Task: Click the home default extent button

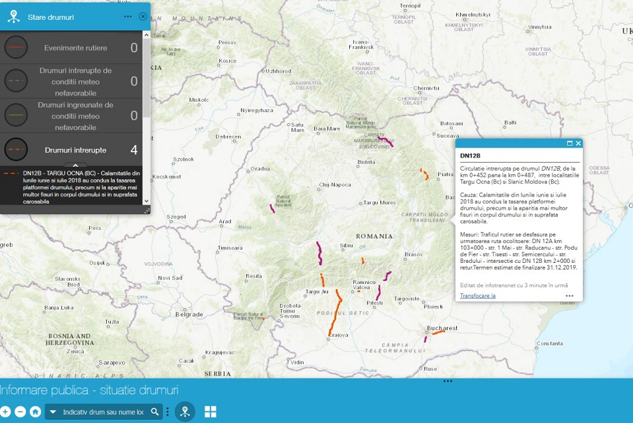Action: click(35, 412)
